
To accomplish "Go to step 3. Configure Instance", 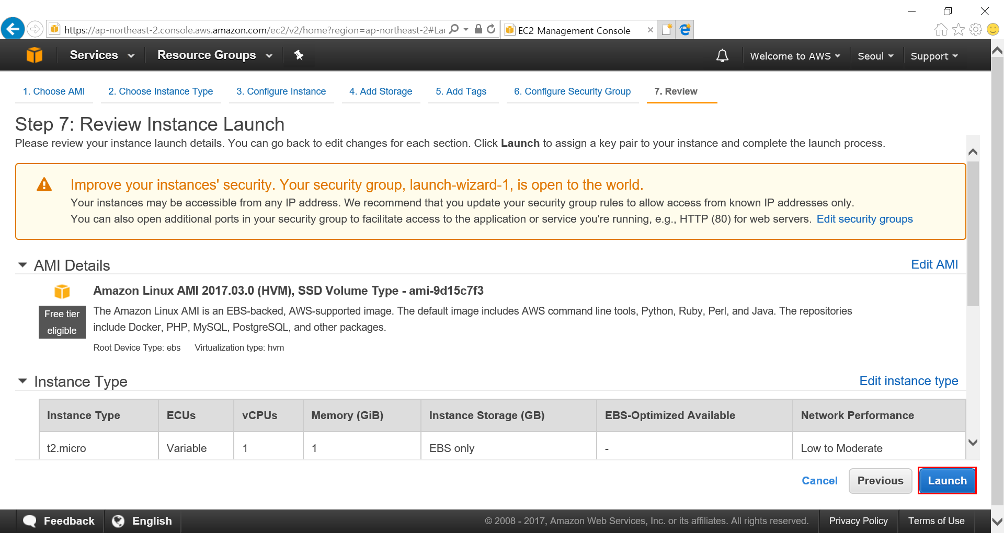I will (281, 91).
